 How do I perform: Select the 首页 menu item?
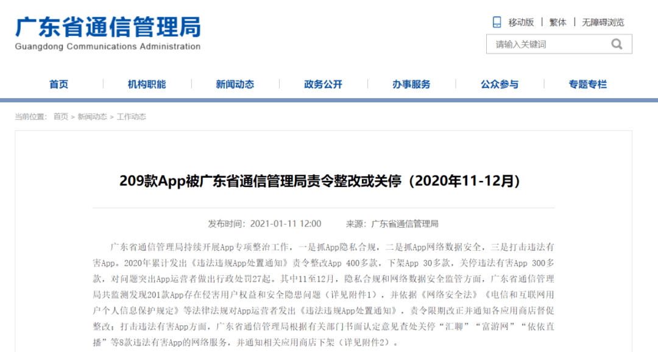pos(58,84)
